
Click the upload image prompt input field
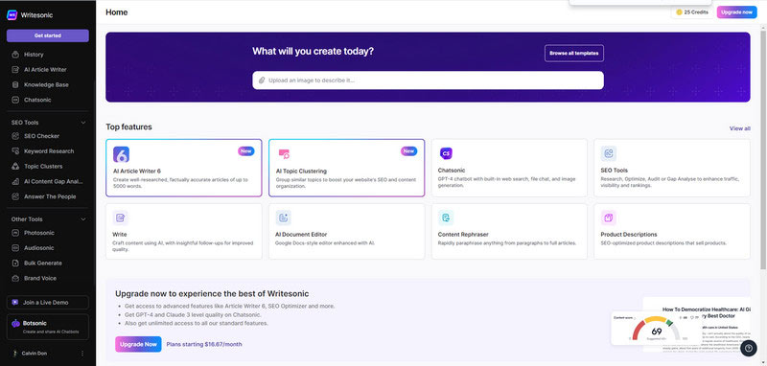[428, 80]
